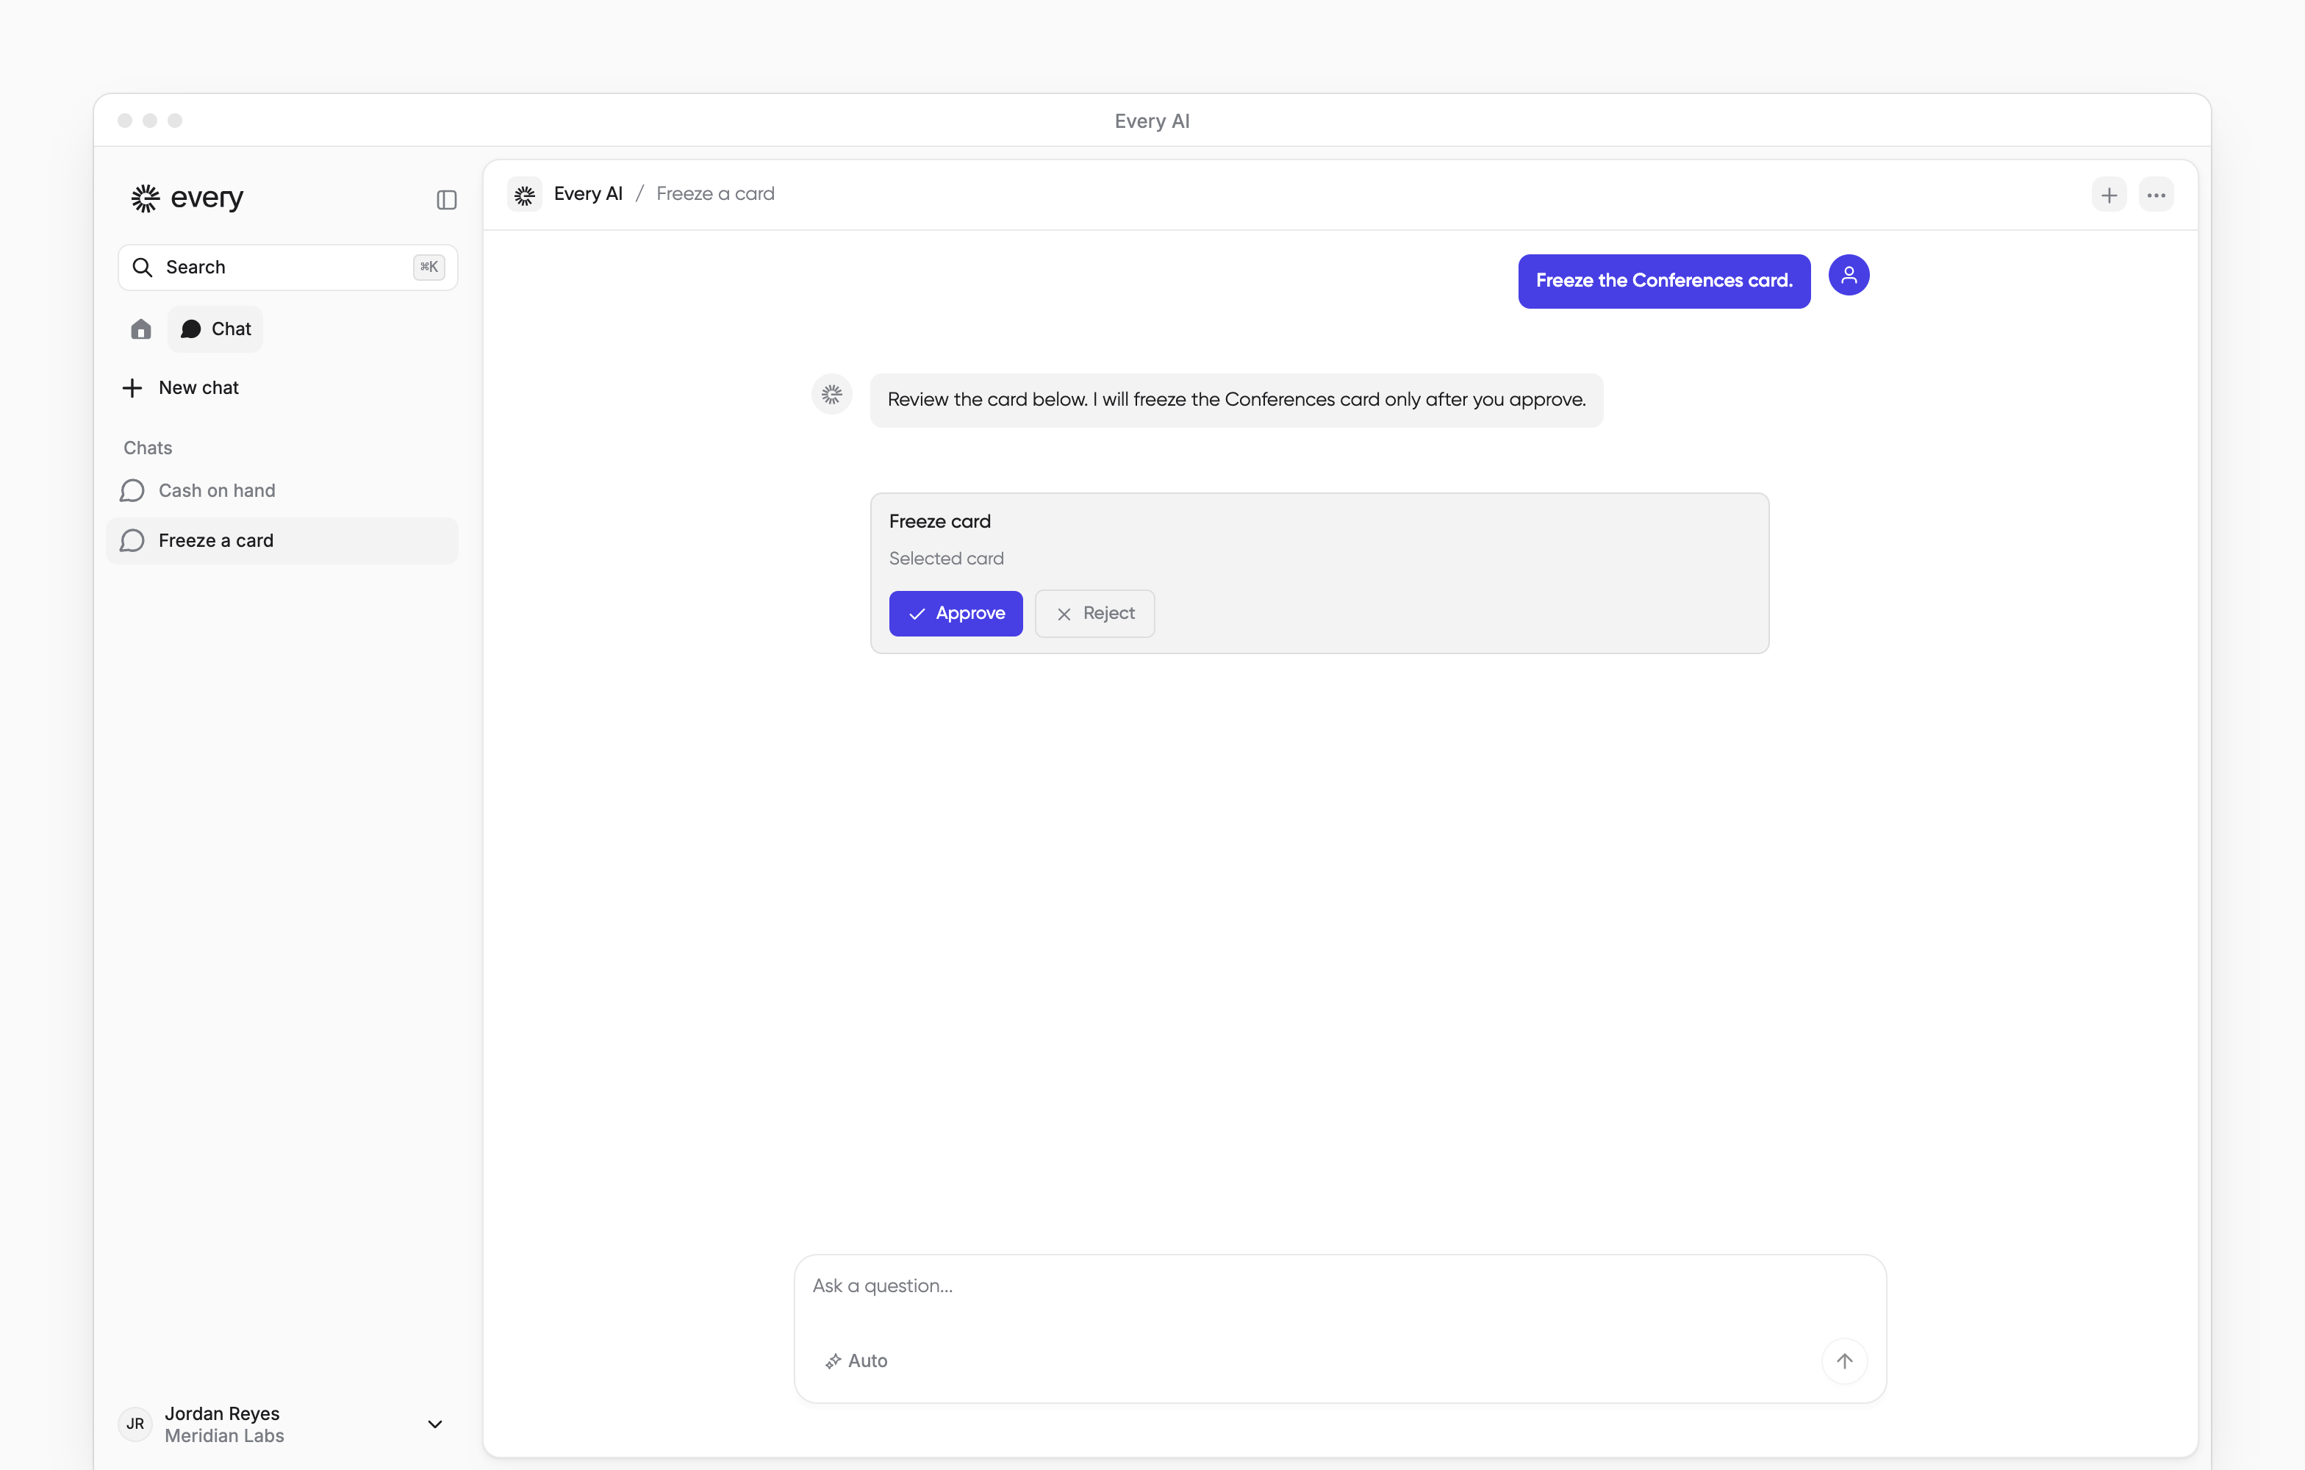Click the plus button in header
Screen dimensions: 2305x1470
point(2109,196)
